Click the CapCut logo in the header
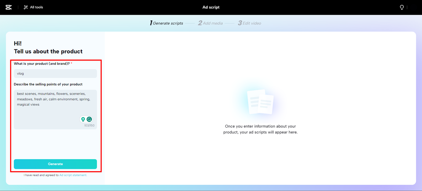Viewport: 422px width, 191px height. click(x=8, y=7)
